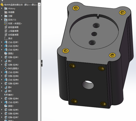Expand the 凸台-拉伸1 feature node
This screenshot has width=136, height=121.
tap(2, 42)
